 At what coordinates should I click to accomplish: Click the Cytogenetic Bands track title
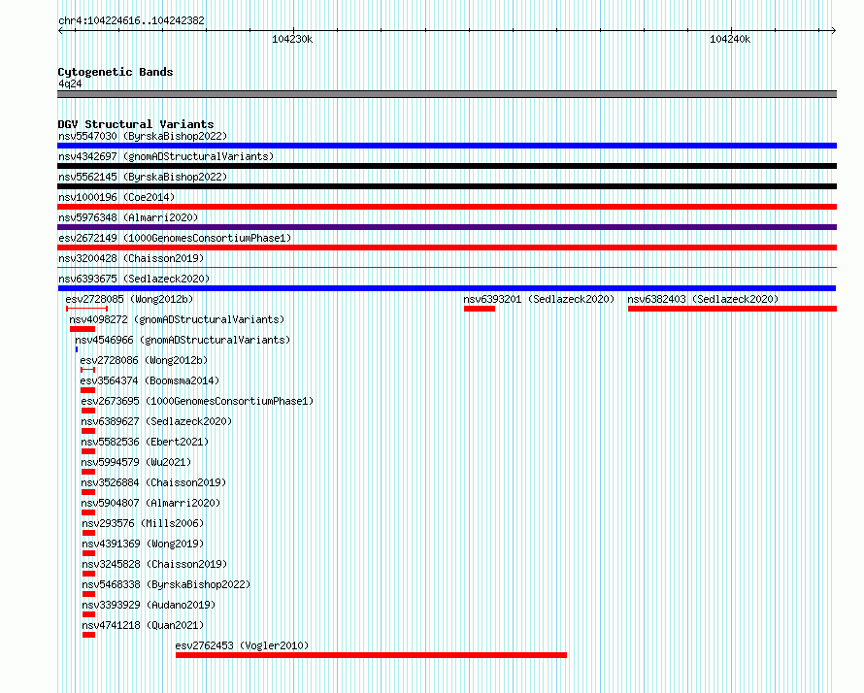tap(116, 72)
